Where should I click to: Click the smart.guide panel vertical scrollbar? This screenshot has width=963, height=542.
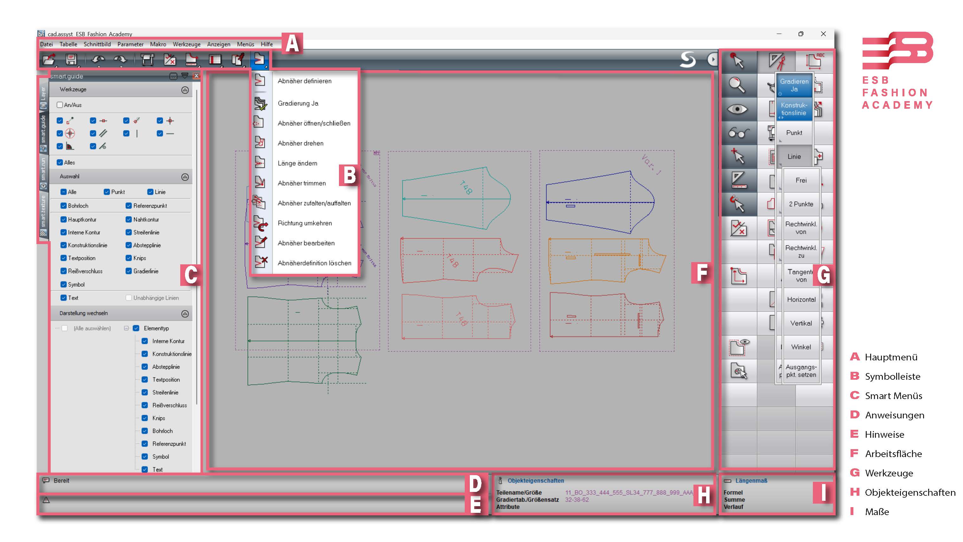pyautogui.click(x=197, y=247)
